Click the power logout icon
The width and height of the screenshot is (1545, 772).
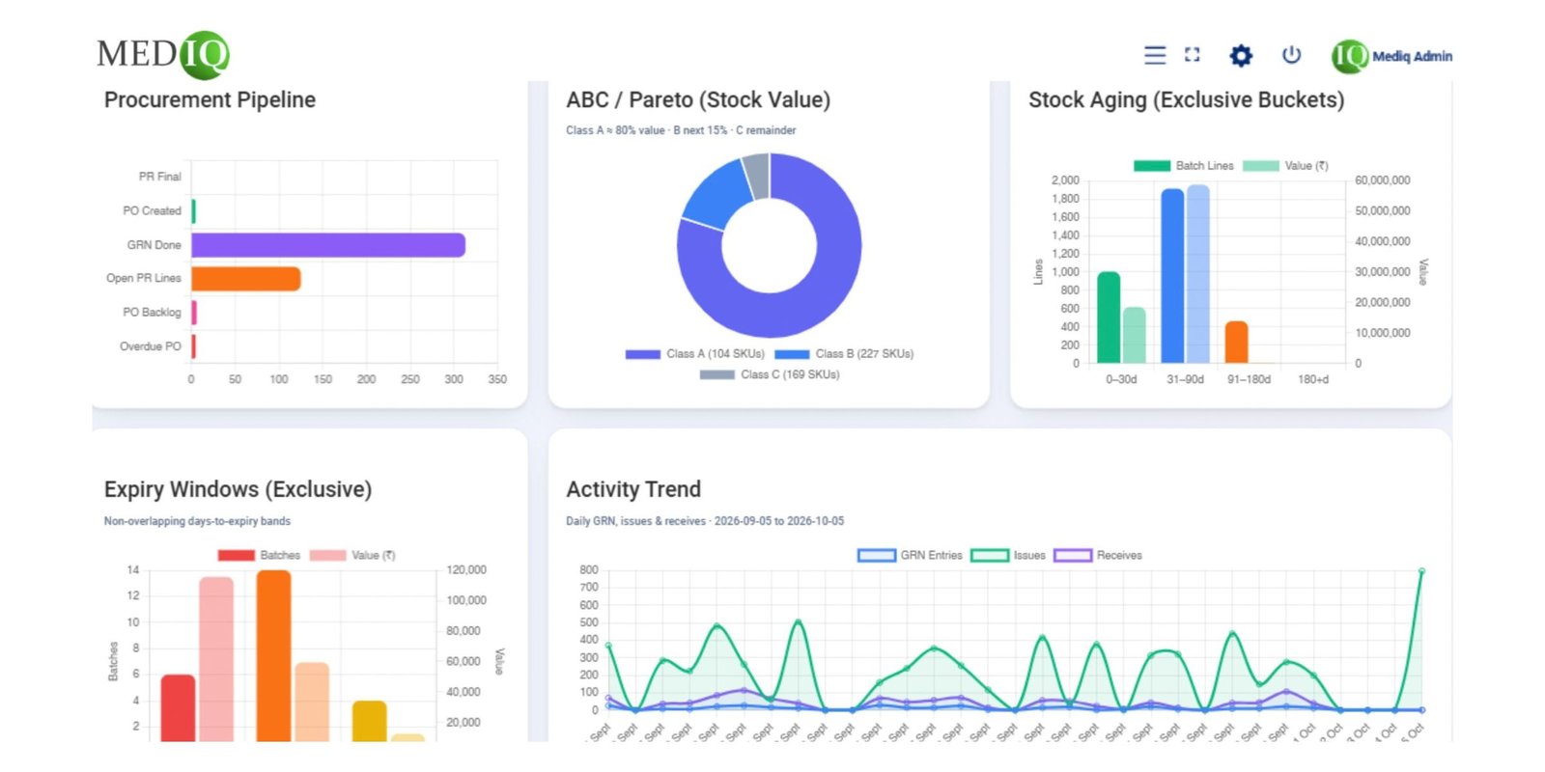[x=1291, y=55]
